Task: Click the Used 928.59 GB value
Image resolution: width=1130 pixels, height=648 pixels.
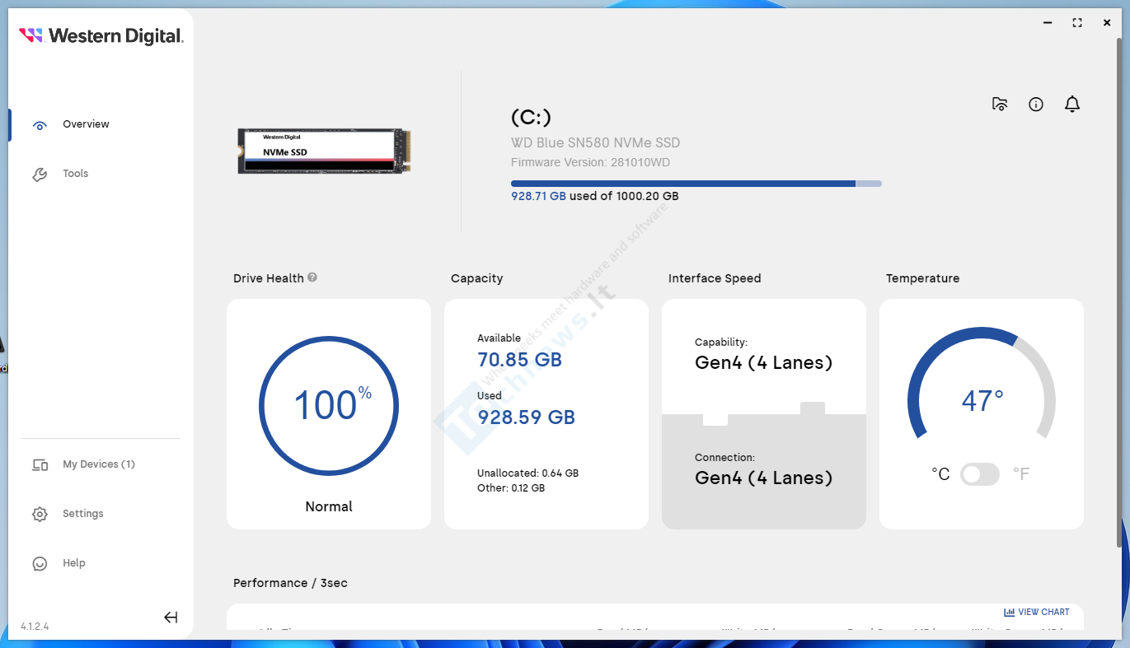Action: tap(527, 417)
